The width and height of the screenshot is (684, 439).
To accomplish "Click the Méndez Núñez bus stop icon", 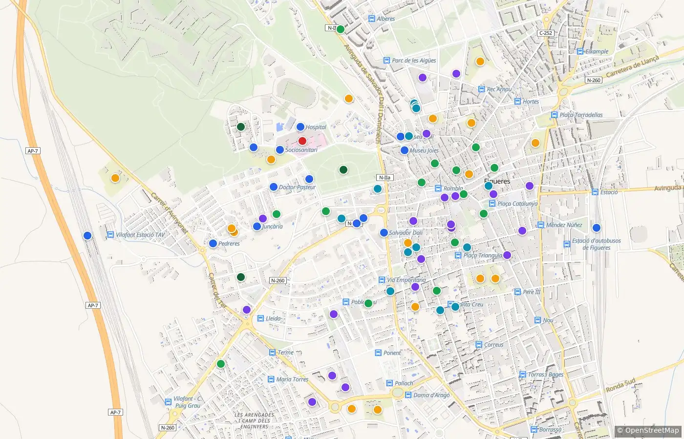I will pos(540,225).
